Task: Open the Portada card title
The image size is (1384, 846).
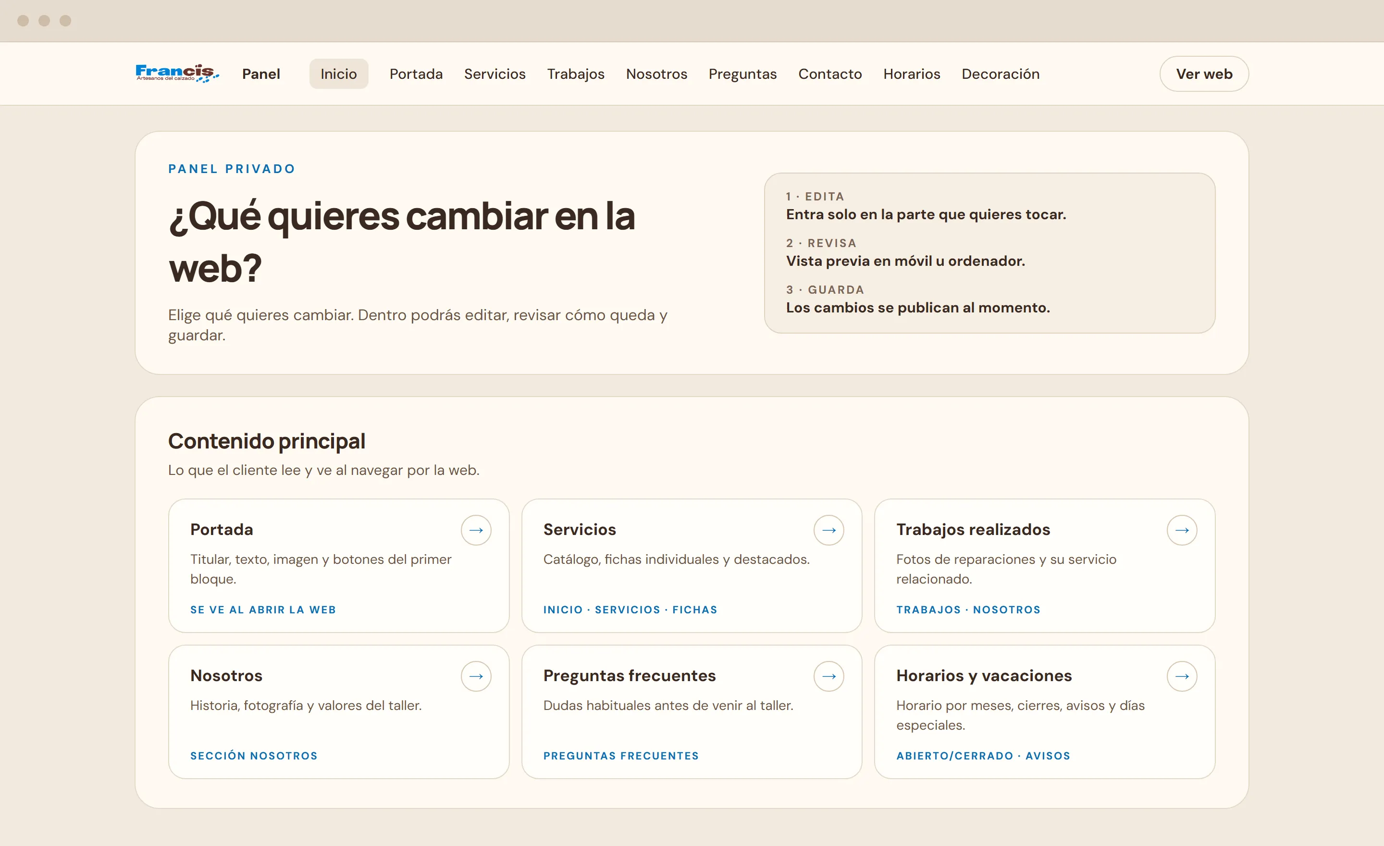Action: click(222, 529)
